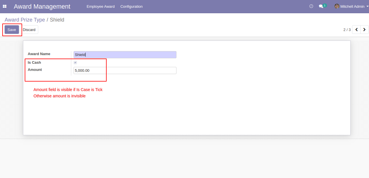
Task: Toggle the Is Cash checkbox
Action: pos(75,63)
